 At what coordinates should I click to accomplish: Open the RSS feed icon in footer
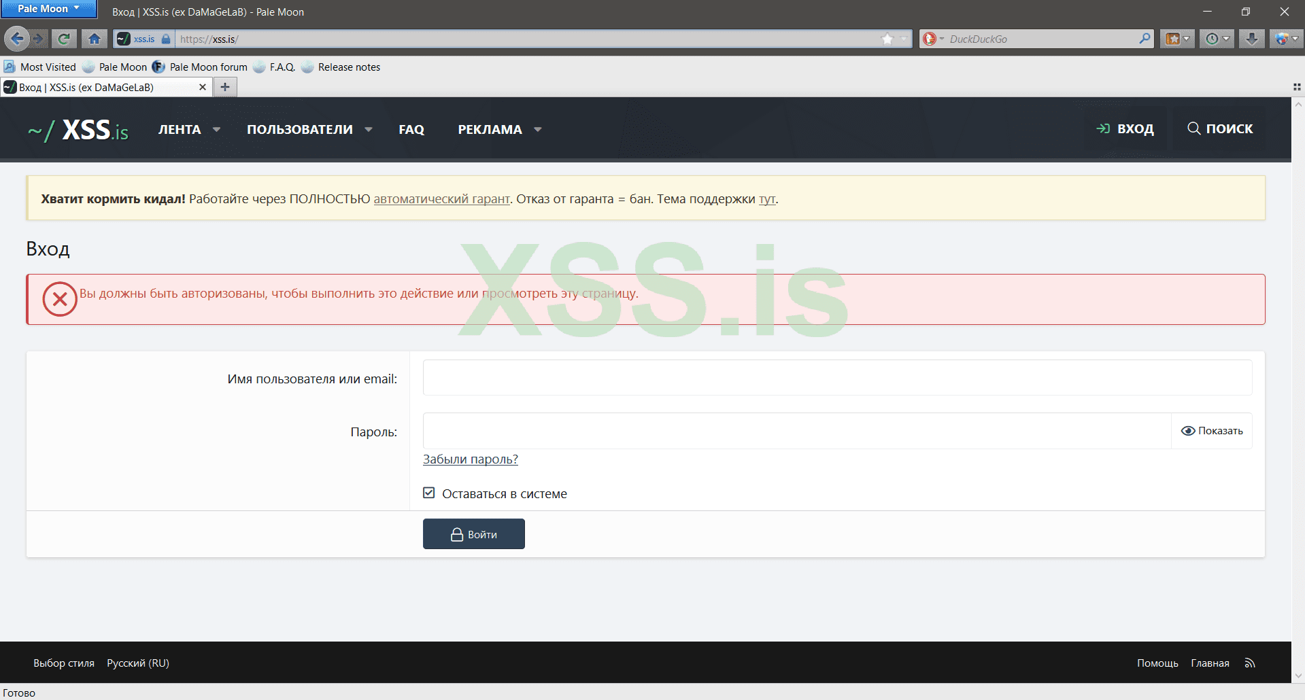coord(1250,663)
